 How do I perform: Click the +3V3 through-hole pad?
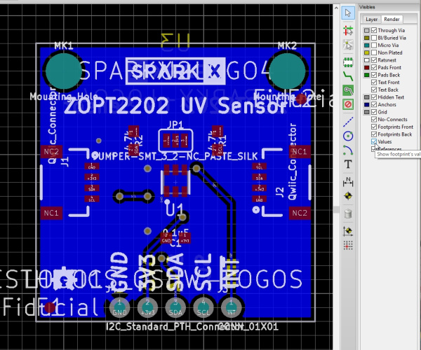coord(147,308)
